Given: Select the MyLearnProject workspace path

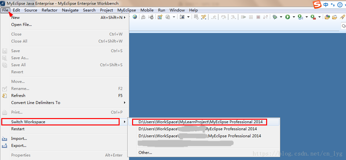Looking at the screenshot, I should [x=204, y=122].
